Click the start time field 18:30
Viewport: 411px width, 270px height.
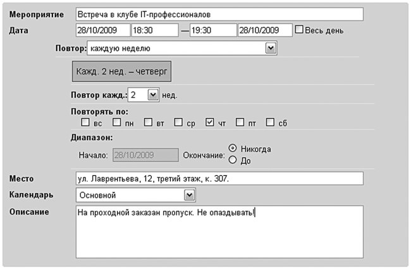coord(155,30)
